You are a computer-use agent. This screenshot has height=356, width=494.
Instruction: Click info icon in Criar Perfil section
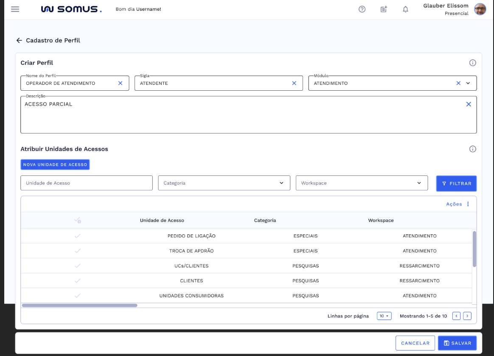472,63
